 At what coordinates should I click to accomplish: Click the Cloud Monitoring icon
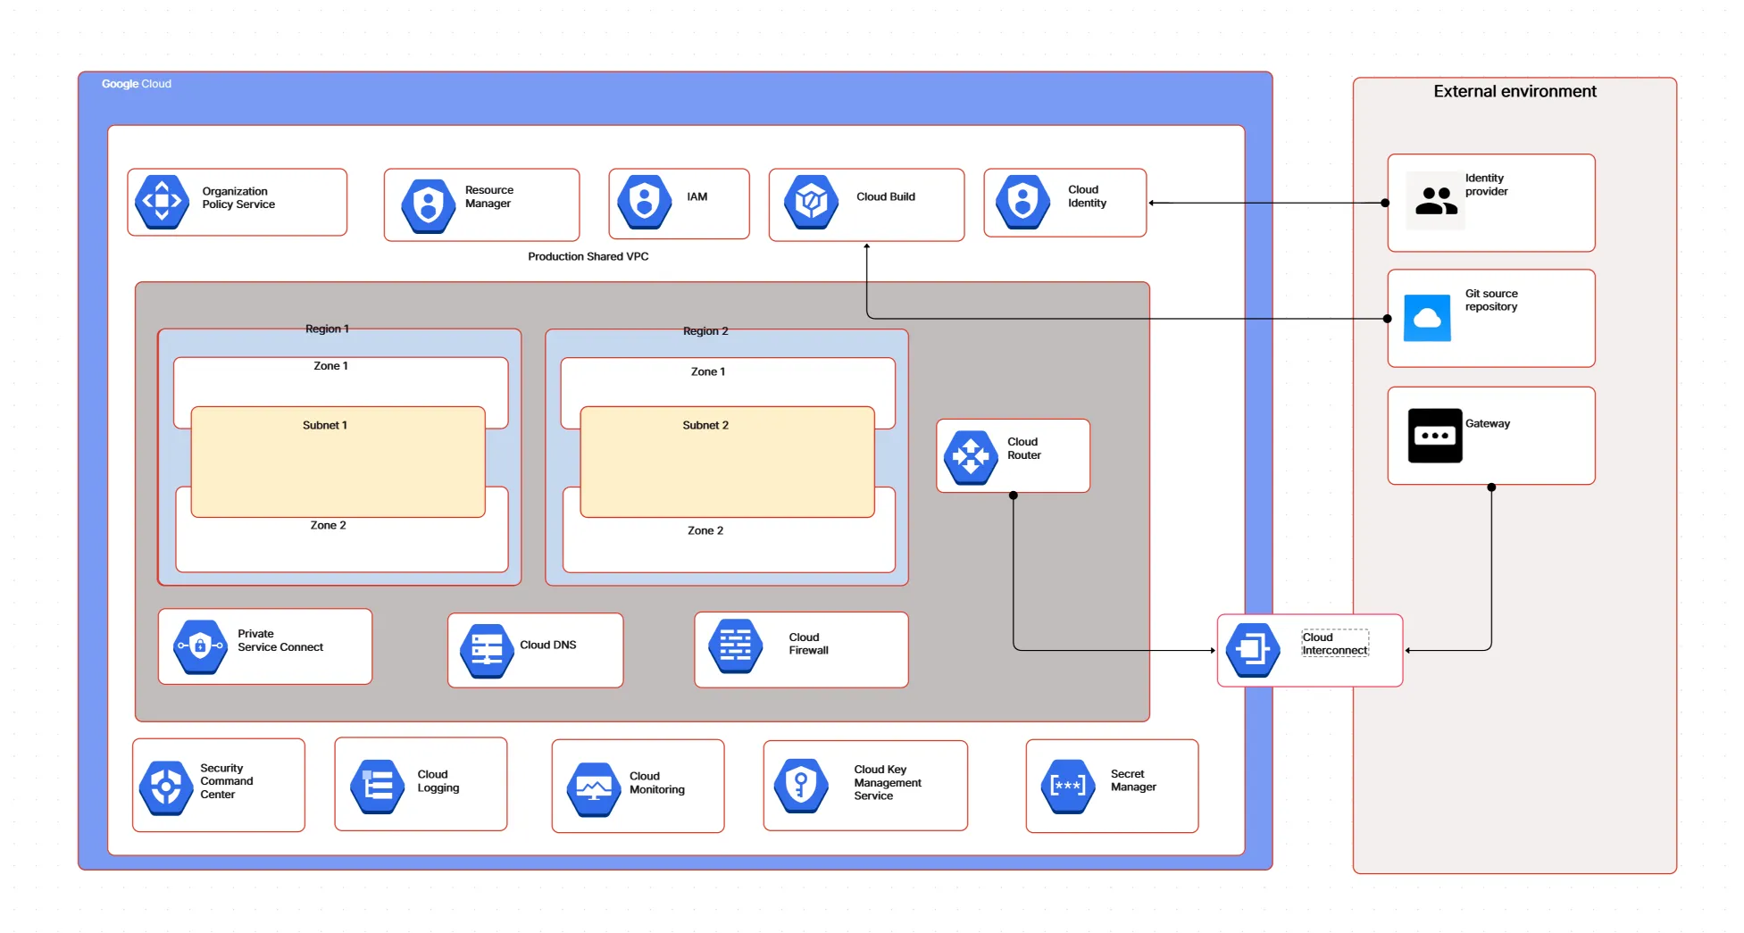(x=594, y=788)
